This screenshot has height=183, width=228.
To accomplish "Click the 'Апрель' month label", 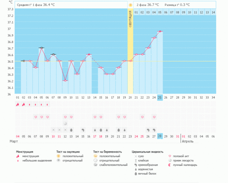I will 198,141.
